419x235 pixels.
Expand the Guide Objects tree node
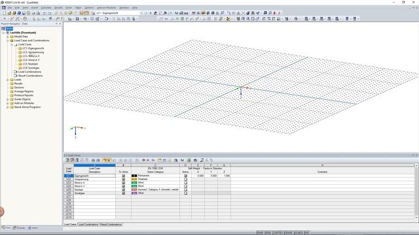point(8,99)
